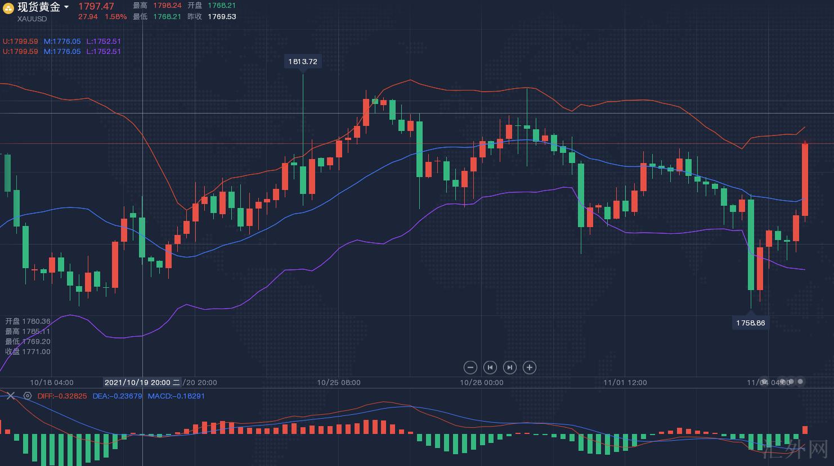Click the XAUUSD ticker label
This screenshot has height=466, width=834.
[x=32, y=19]
